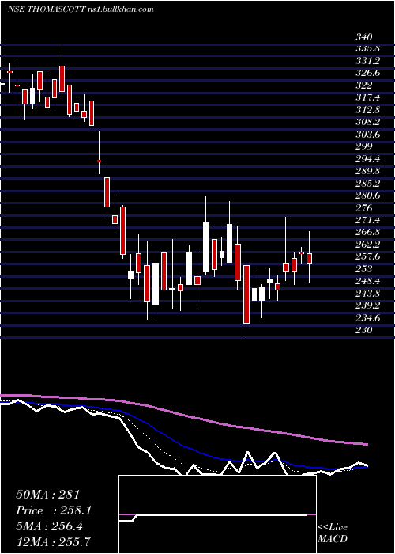This screenshot has height=554, width=395.
Task: Click the <<Live MACD label
Action: point(333,533)
